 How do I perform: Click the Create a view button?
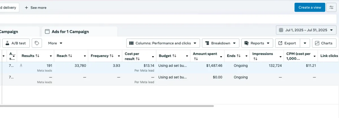coord(310,7)
